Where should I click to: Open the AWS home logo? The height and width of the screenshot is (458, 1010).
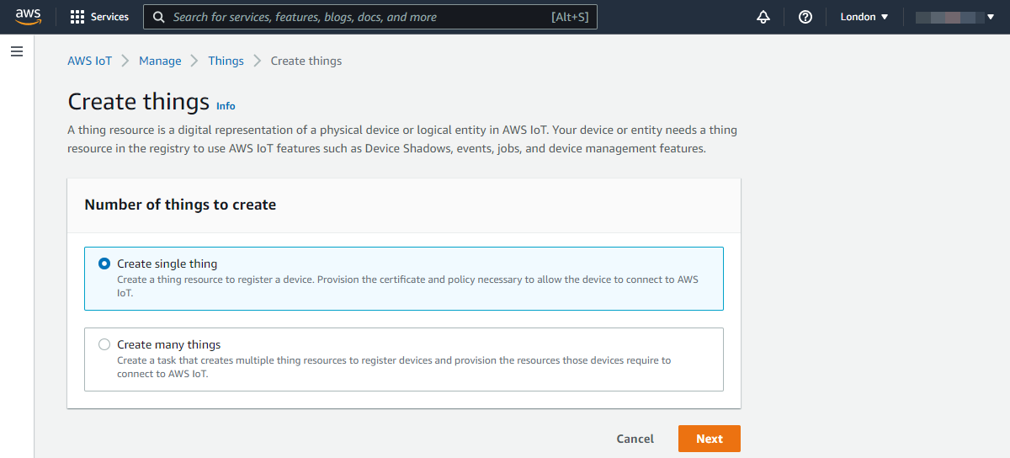click(x=28, y=17)
